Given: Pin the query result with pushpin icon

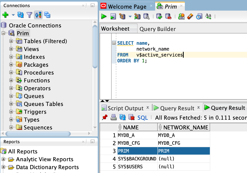Looking at the screenshot, I should click(x=105, y=118).
